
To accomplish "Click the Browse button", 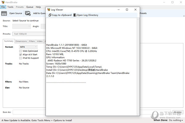I will [178, 112].
